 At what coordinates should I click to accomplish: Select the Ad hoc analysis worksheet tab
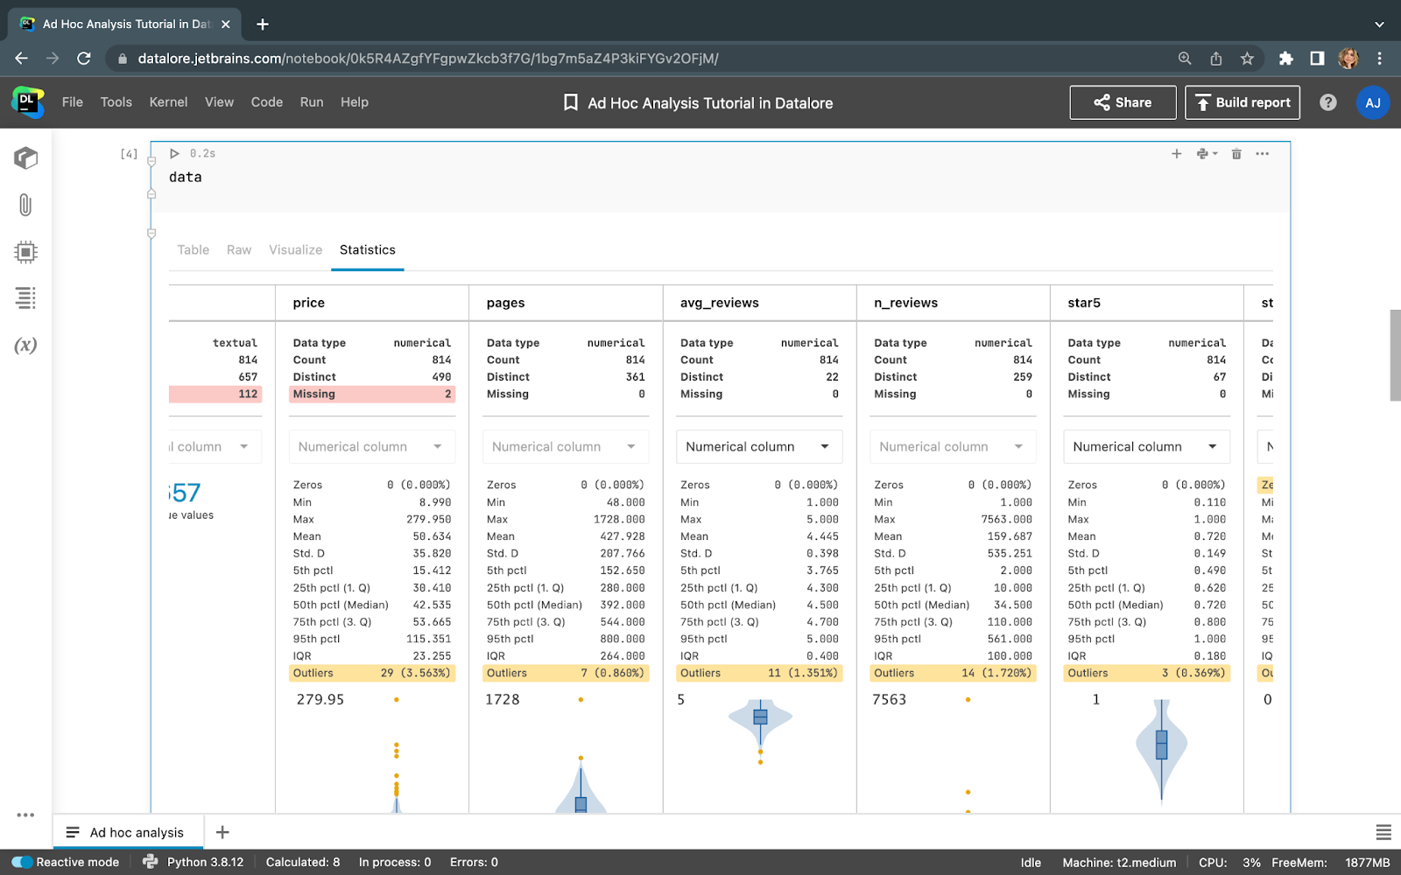128,832
